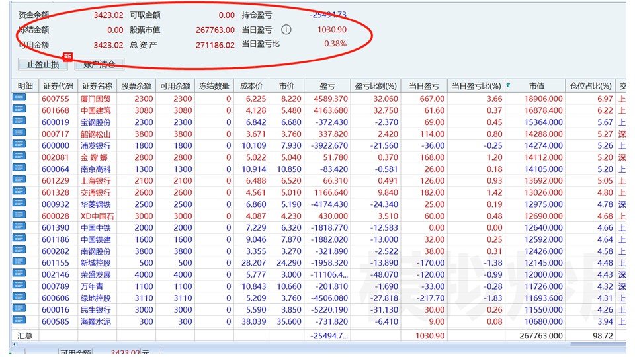Select stock code 601668

pos(56,110)
